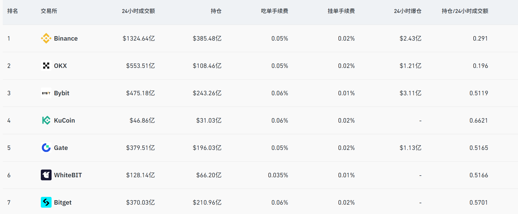The image size is (518, 214).
Task: Click the Bitget logo icon
Action: click(x=46, y=202)
